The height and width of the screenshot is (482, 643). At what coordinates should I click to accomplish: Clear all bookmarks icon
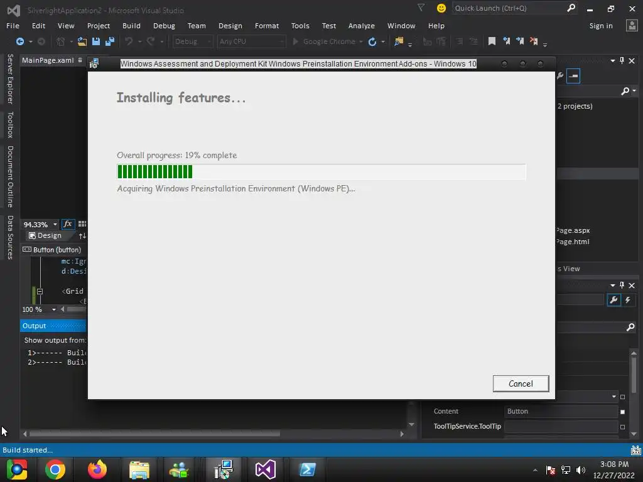534,41
